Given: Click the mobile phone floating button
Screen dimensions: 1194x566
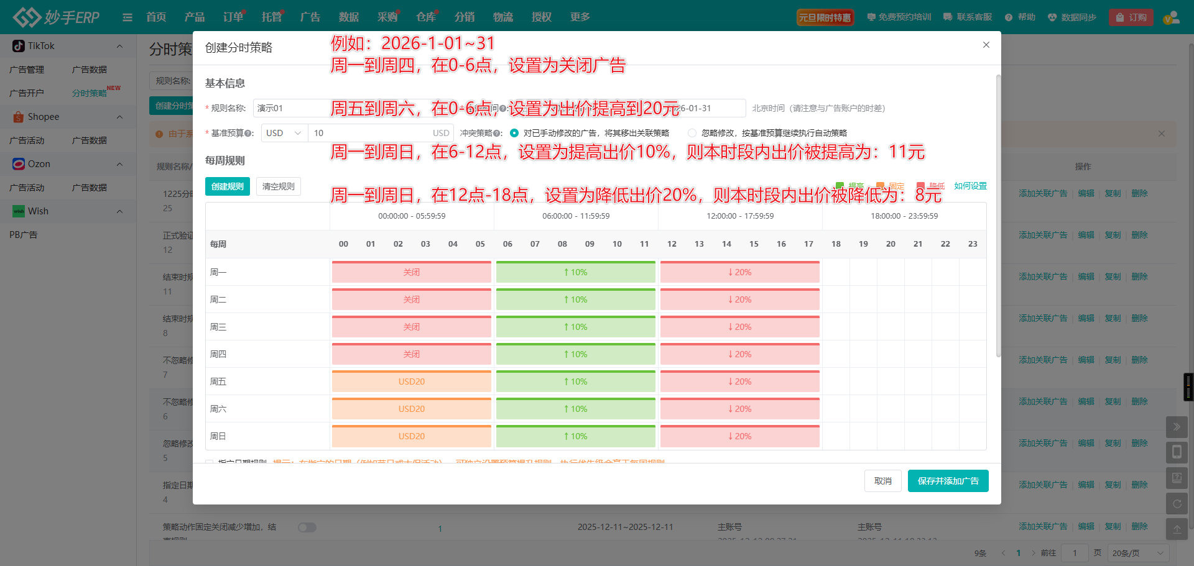Looking at the screenshot, I should point(1177,452).
